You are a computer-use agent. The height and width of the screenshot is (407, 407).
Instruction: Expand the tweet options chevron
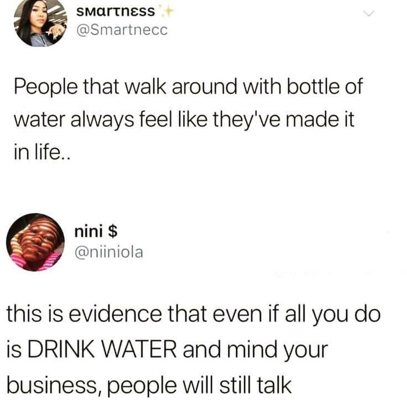(369, 13)
